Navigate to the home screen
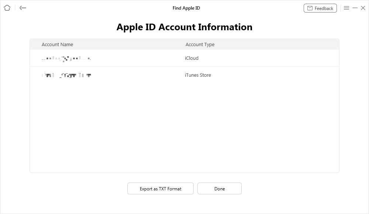The width and height of the screenshot is (369, 214). 7,8
